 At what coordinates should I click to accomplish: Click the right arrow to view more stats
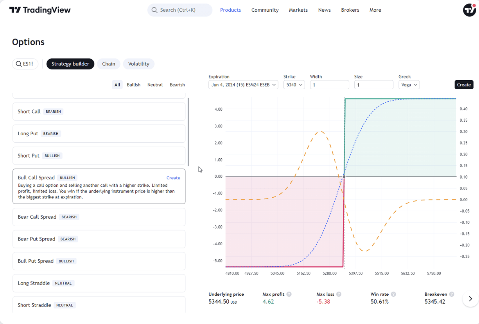pos(470,299)
